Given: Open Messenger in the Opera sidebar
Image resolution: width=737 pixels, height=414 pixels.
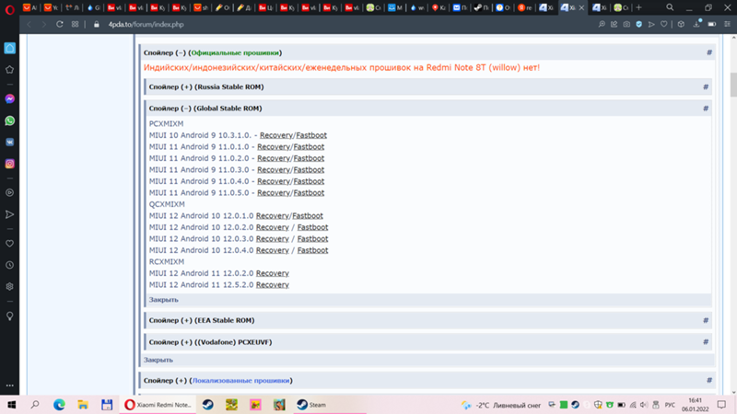Looking at the screenshot, I should coord(10,98).
